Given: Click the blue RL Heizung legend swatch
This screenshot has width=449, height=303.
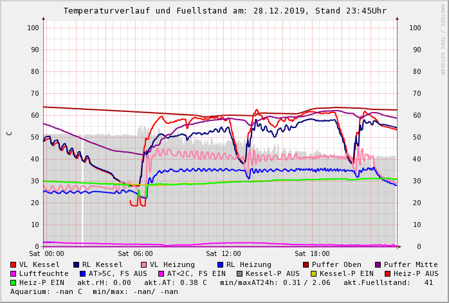Looking at the screenshot, I should [x=221, y=265].
